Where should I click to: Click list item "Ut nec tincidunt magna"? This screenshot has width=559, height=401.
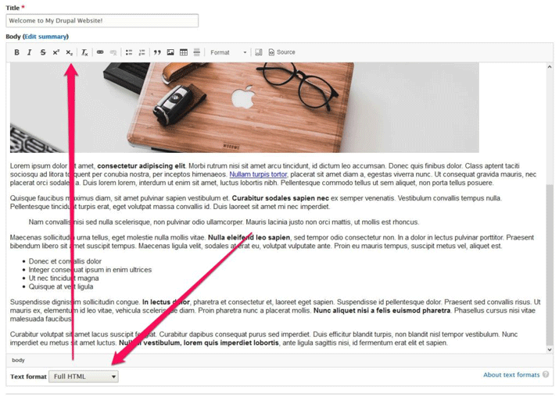tap(63, 279)
